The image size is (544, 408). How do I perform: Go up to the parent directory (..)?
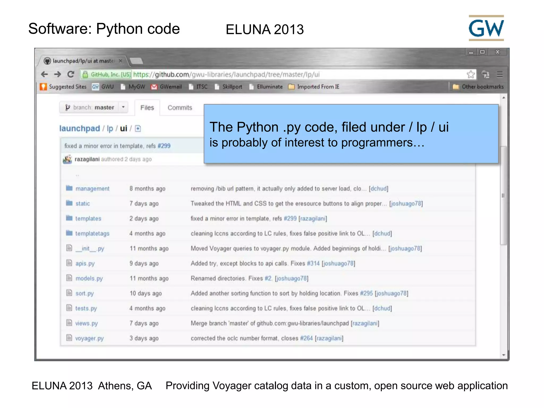77,175
